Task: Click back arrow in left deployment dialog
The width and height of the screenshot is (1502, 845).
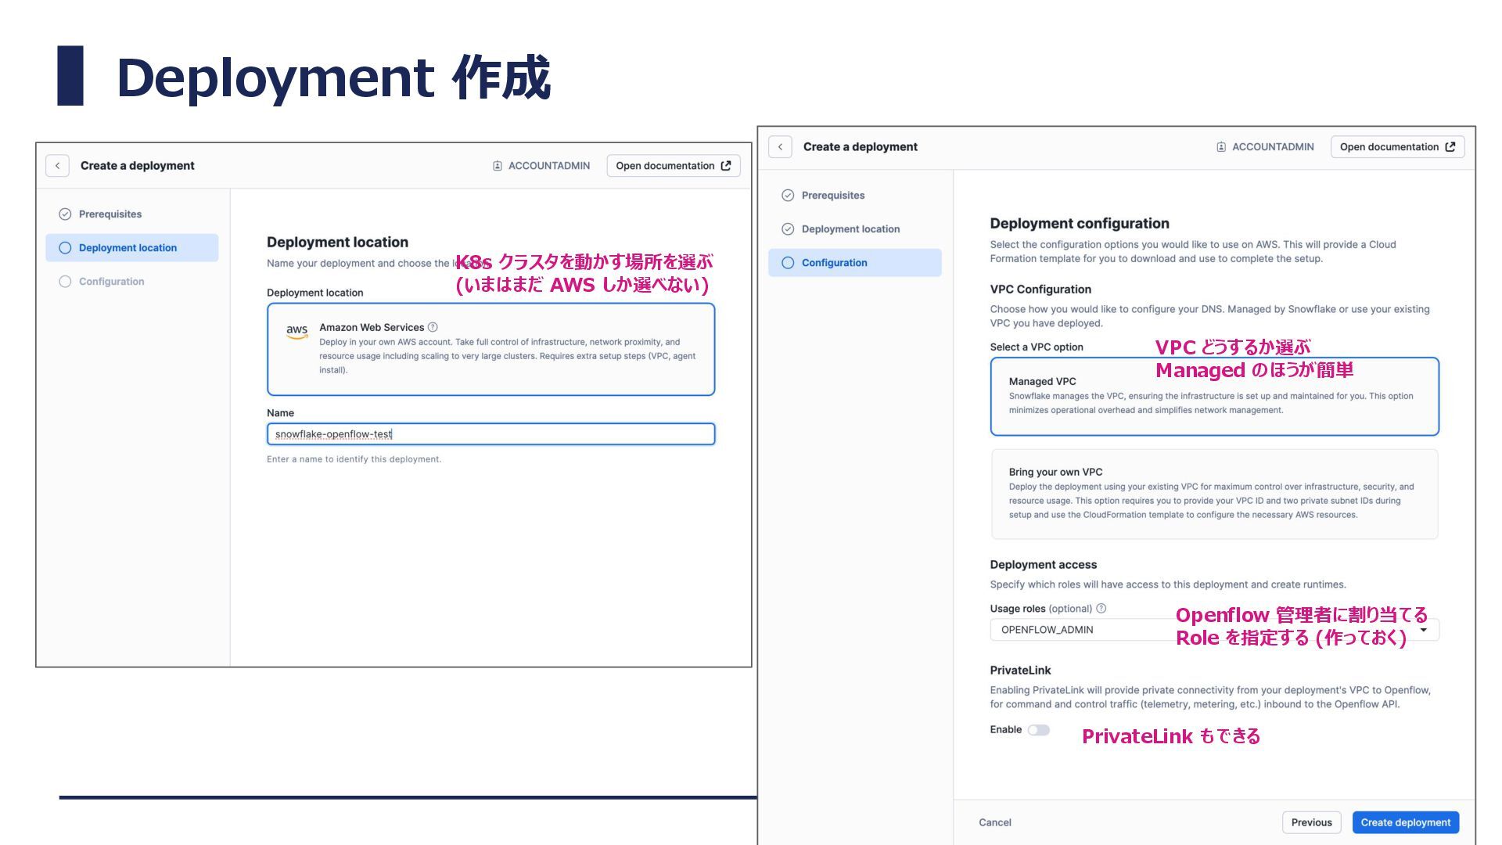Action: point(57,166)
